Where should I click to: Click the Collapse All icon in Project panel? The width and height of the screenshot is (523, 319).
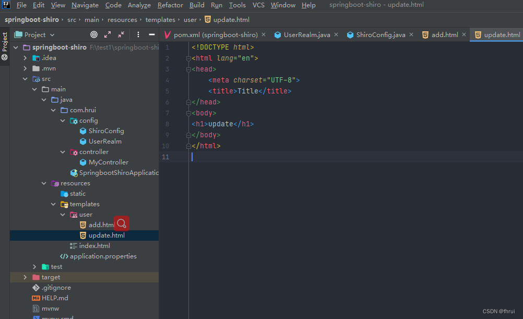(121, 34)
